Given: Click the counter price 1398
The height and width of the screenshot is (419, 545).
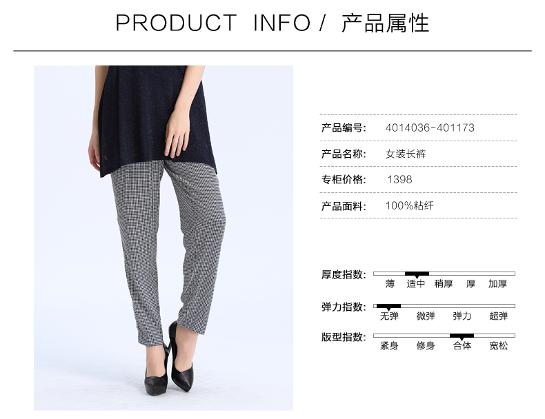Looking at the screenshot, I should pos(399,179).
